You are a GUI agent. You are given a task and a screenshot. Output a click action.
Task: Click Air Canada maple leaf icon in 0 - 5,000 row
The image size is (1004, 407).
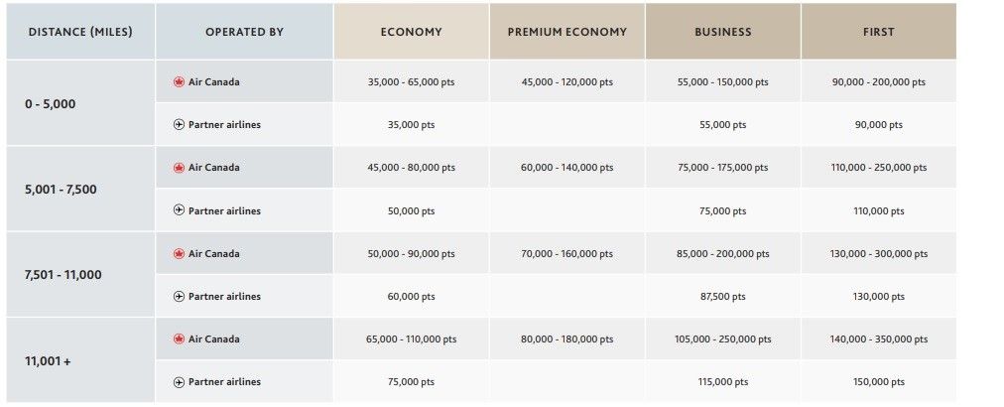(x=179, y=82)
